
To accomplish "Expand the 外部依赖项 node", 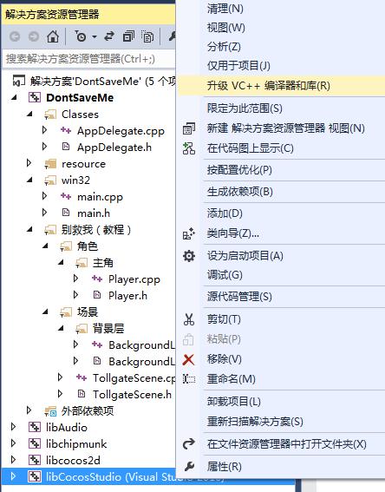I will (29, 410).
